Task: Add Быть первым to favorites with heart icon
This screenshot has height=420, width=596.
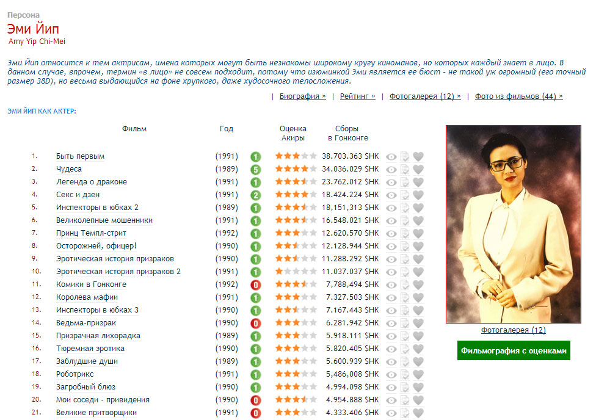Action: pyautogui.click(x=418, y=156)
